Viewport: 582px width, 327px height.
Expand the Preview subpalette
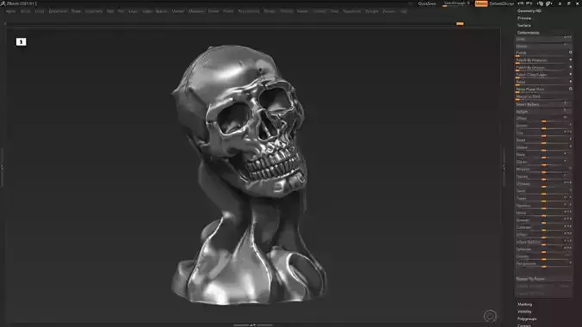click(x=524, y=18)
